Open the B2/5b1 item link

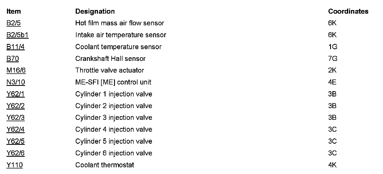(17, 35)
